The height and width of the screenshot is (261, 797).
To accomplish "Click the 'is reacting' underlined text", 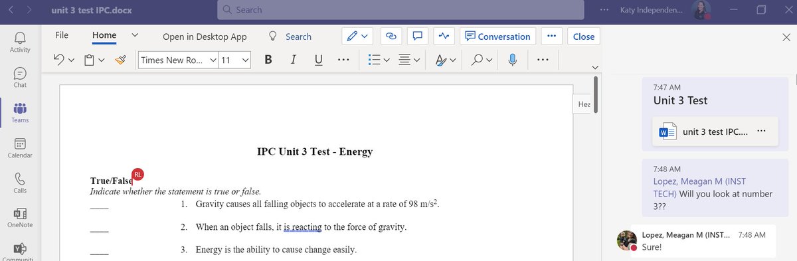I will (303, 227).
